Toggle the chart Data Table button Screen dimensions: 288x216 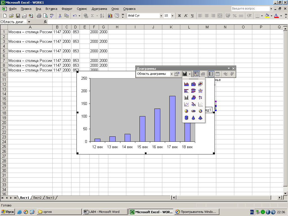(203, 74)
